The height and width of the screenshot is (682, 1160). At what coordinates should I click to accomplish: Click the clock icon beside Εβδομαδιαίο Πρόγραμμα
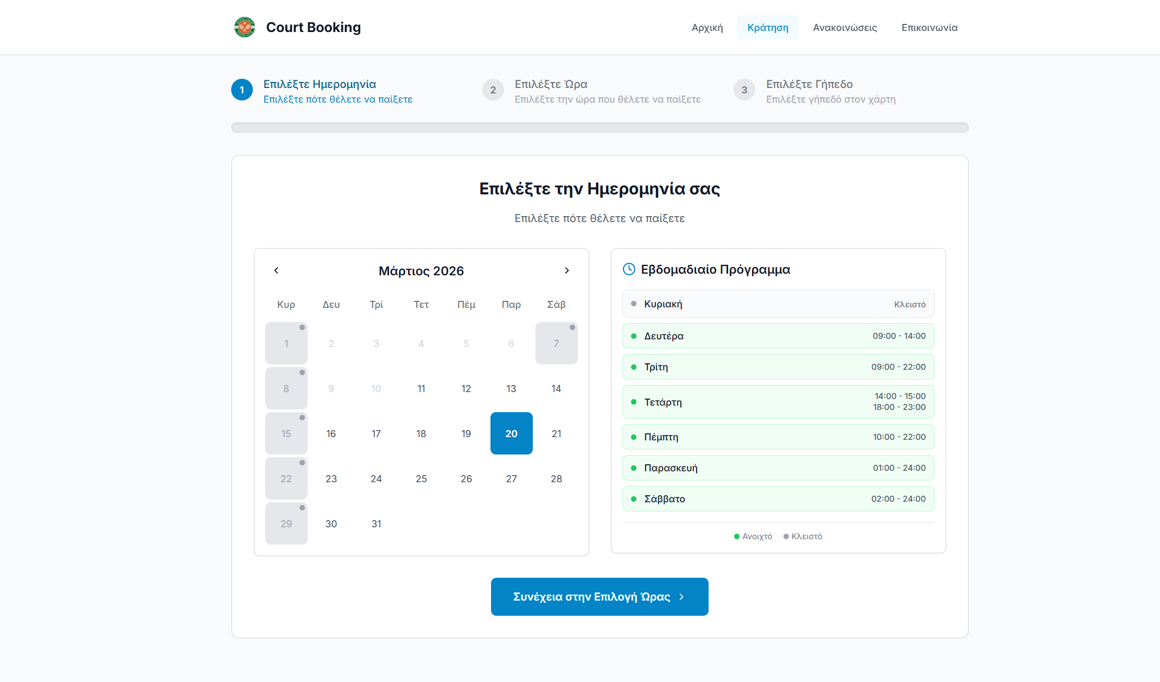(629, 269)
